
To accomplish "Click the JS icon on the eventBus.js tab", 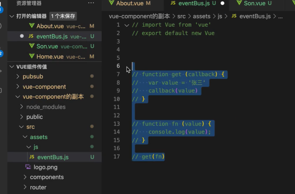I will click(x=173, y=3).
